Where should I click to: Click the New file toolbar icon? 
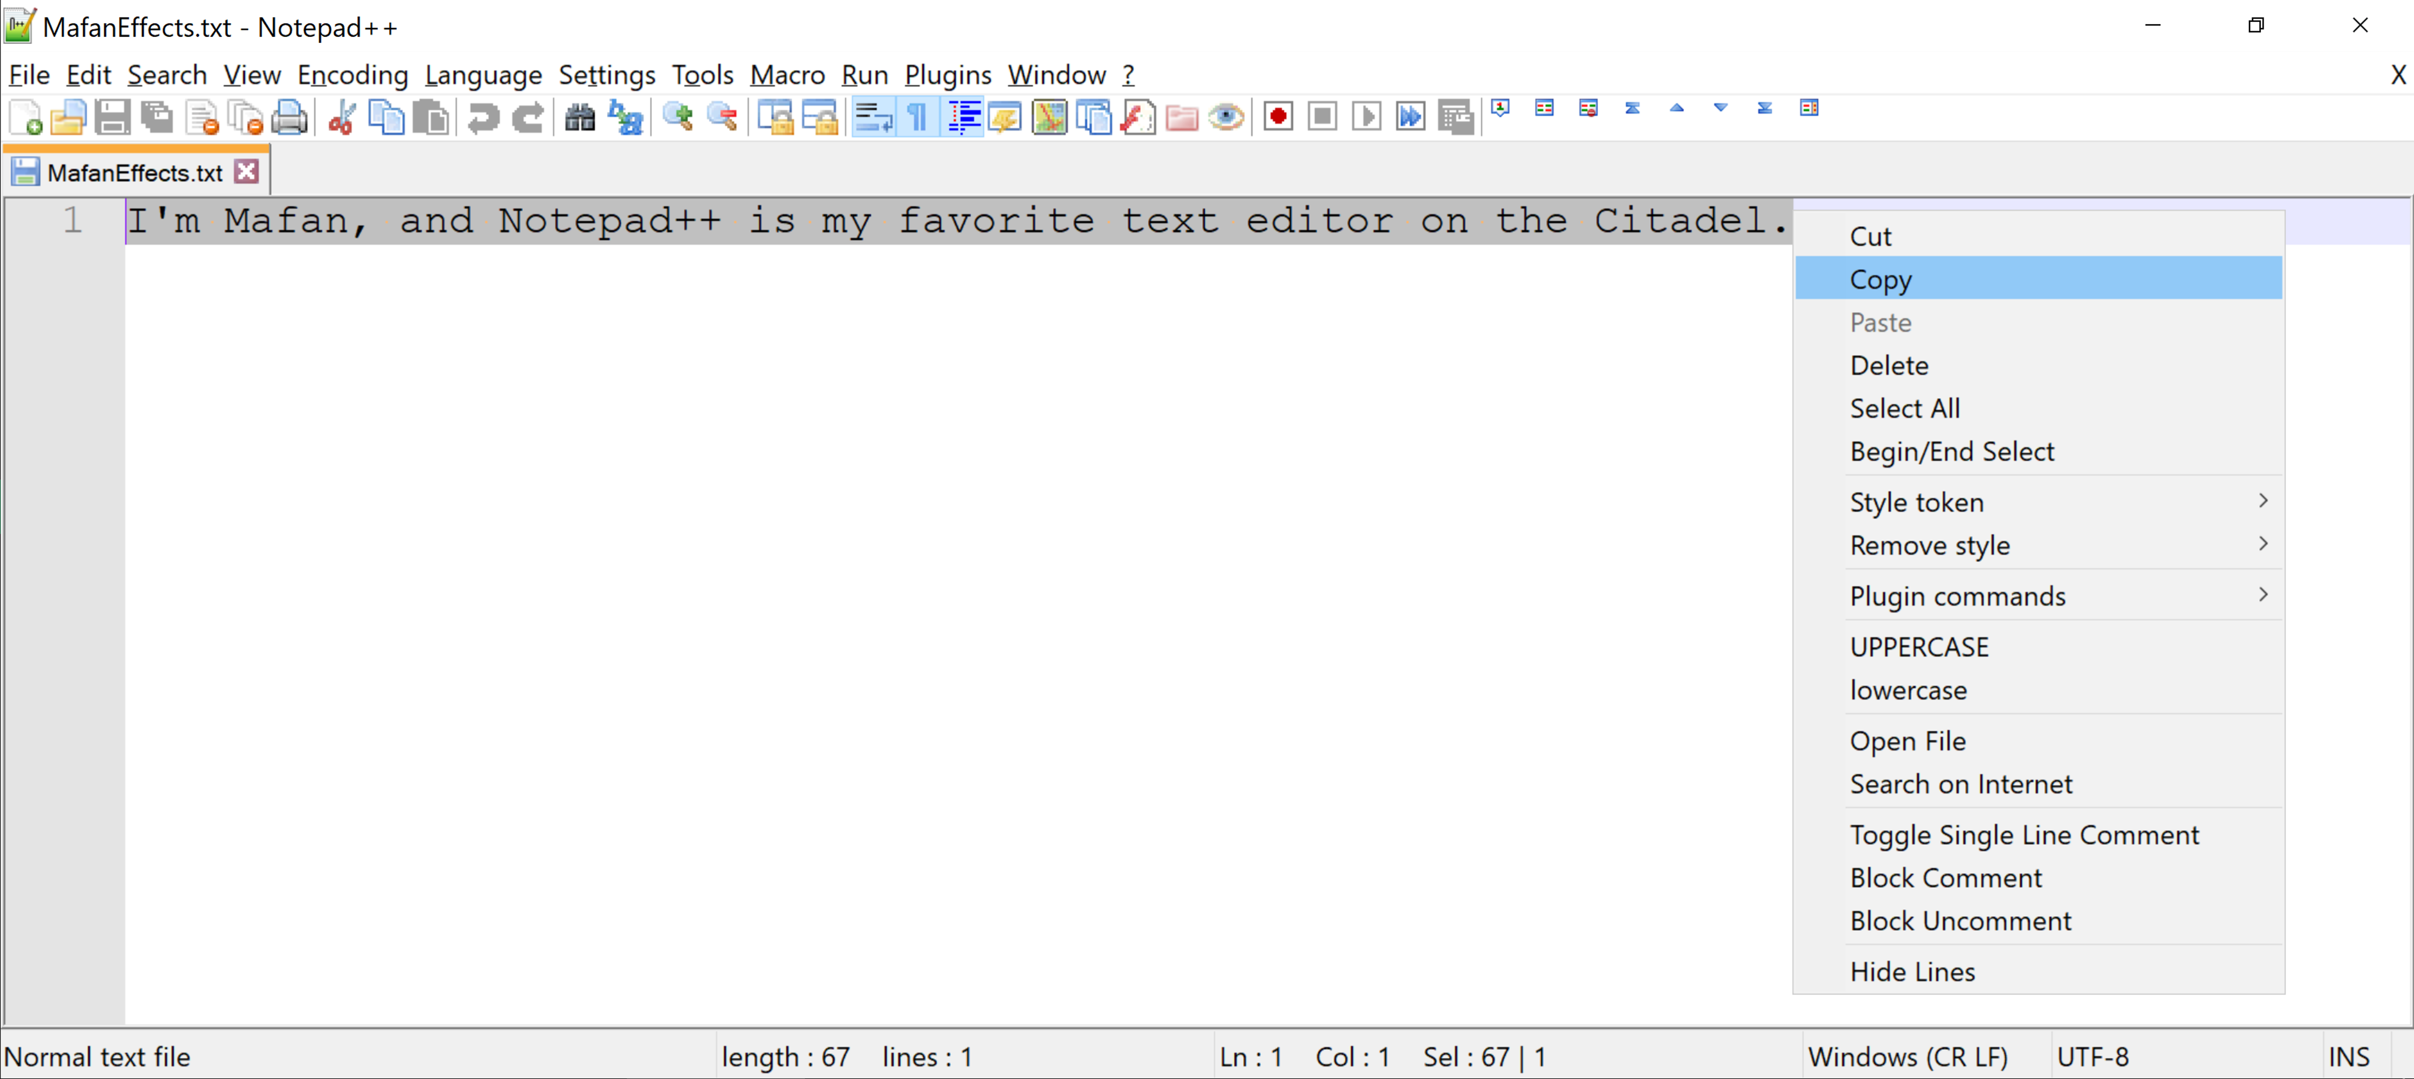click(x=25, y=118)
